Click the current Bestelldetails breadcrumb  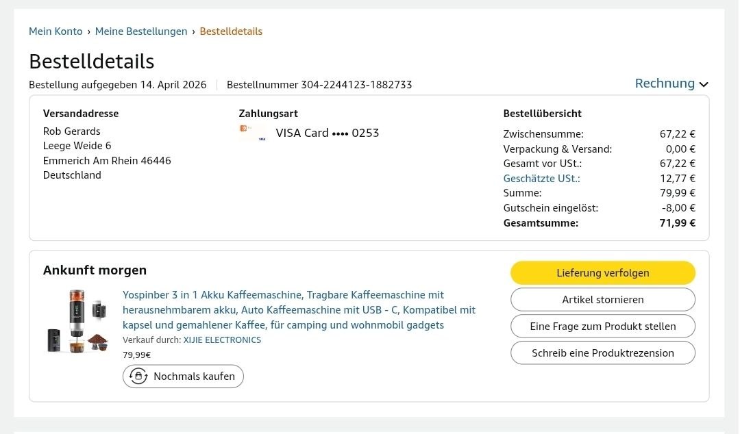(231, 31)
